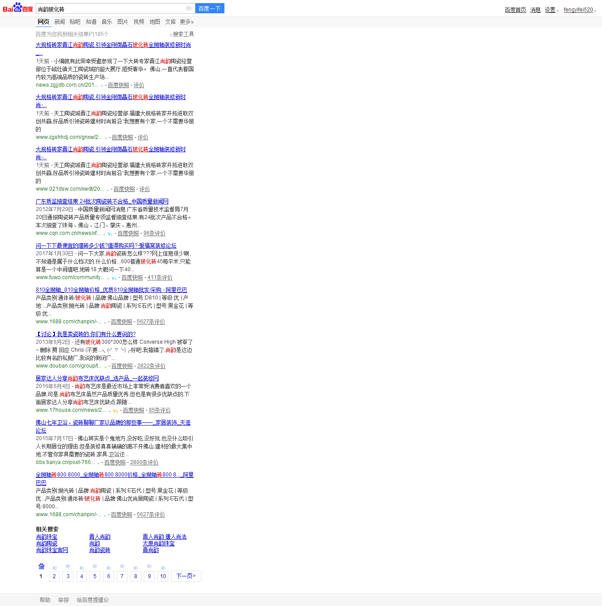Screen dimensions: 602x606
Task: Click the V1 badge beside www.cqn.com.cn
Action: point(110,234)
